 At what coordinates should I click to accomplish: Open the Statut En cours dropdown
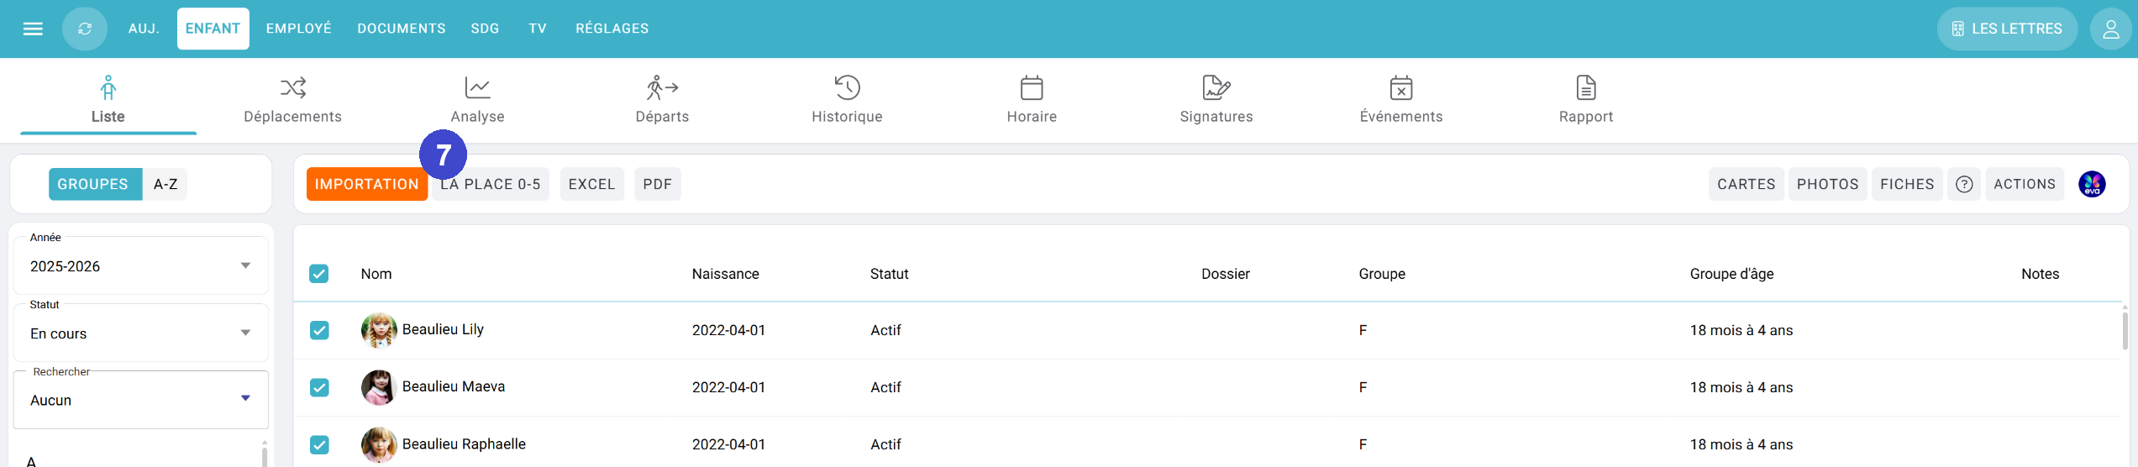[x=245, y=333]
